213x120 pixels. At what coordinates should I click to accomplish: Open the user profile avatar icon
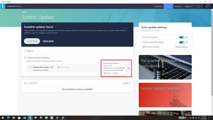[206, 6]
